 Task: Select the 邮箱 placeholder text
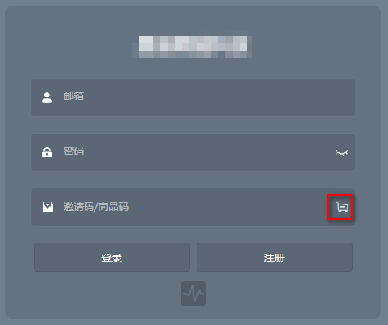pyautogui.click(x=74, y=97)
